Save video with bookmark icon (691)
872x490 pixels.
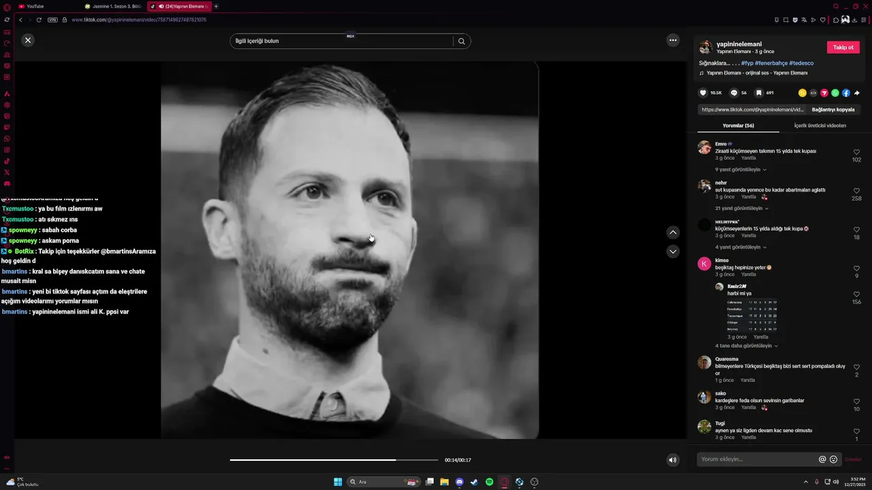click(x=758, y=93)
